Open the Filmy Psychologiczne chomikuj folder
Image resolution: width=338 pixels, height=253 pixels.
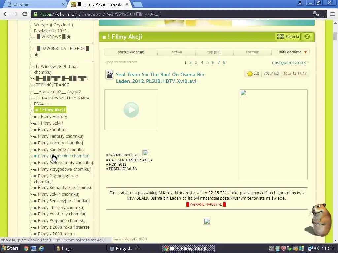point(56,179)
